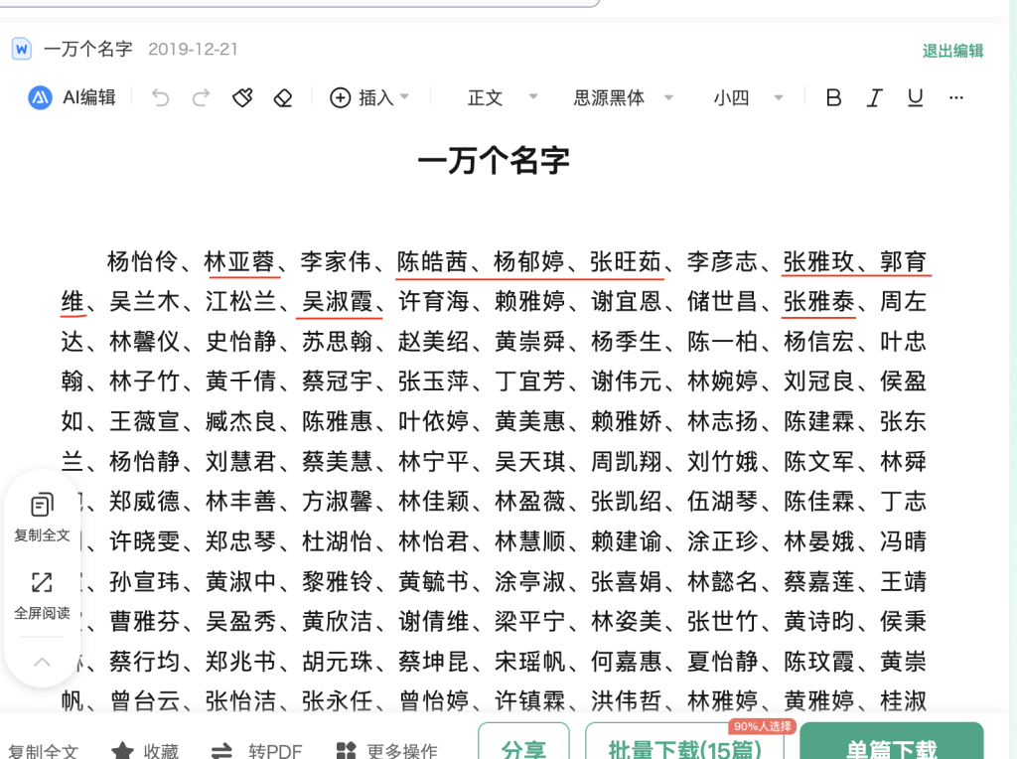Screen dimensions: 1017x759
Task: Star the document via 收藏
Action: click(x=145, y=752)
